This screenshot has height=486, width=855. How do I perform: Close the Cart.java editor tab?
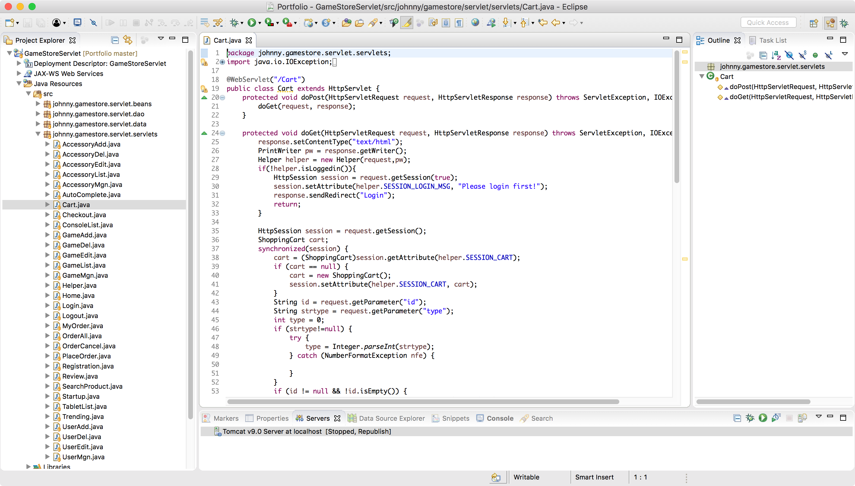[249, 40]
